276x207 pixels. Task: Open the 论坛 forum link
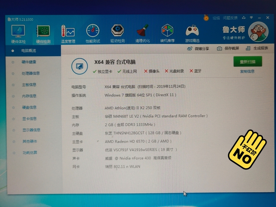click(216, 18)
